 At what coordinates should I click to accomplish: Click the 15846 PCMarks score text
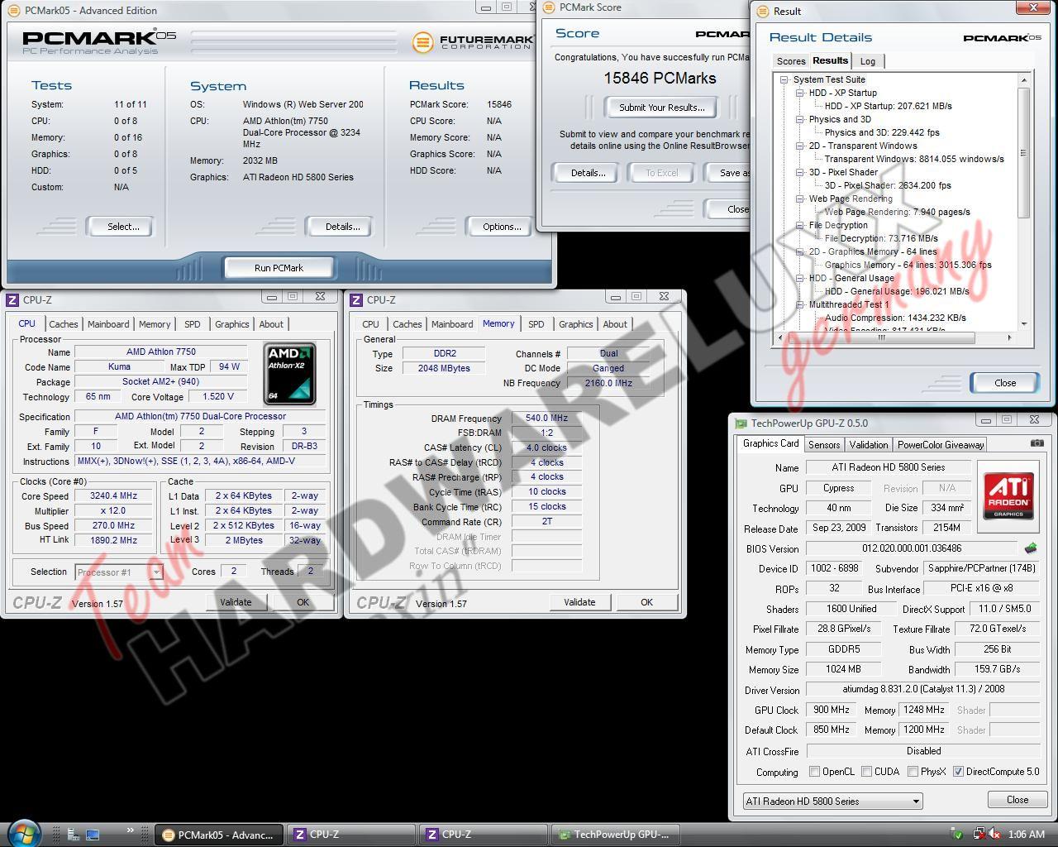coord(660,79)
